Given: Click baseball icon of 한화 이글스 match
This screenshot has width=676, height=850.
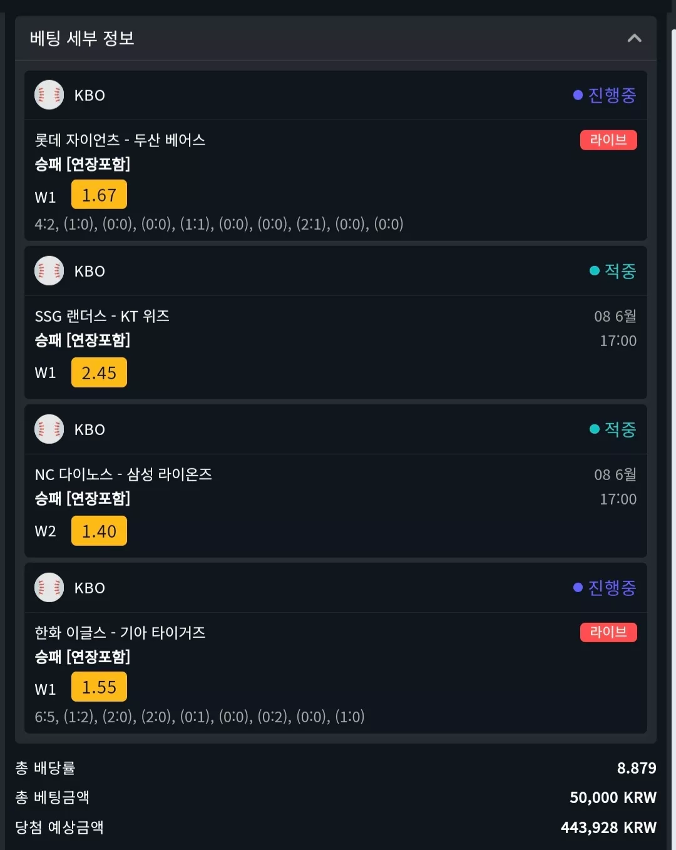Looking at the screenshot, I should pos(49,588).
